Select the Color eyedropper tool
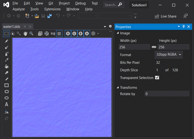This screenshot has height=139, width=194. 6,60
